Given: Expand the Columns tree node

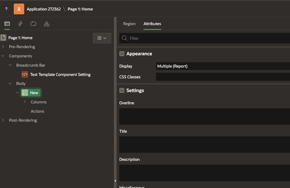Looking at the screenshot, I should pyautogui.click(x=25, y=102).
